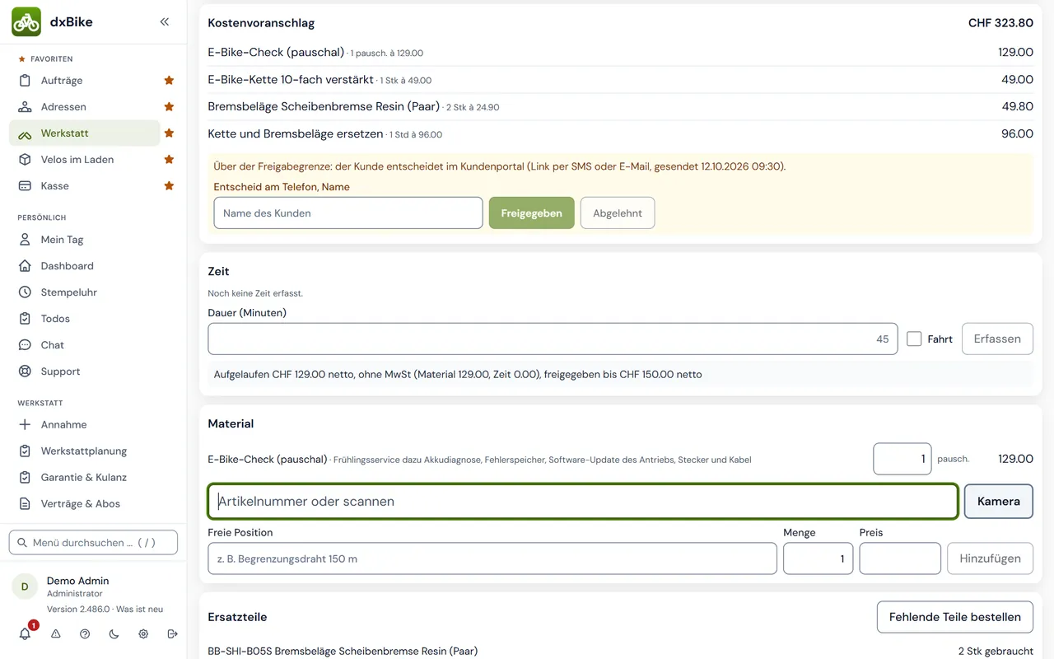Click Fehlende Teile bestellen button
The image size is (1054, 659).
[955, 617]
